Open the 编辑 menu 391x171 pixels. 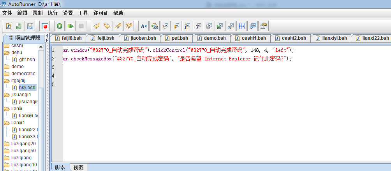tap(23, 13)
